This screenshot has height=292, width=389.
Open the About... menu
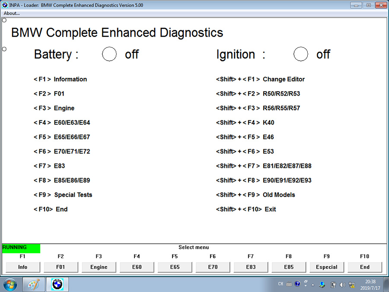pos(12,13)
